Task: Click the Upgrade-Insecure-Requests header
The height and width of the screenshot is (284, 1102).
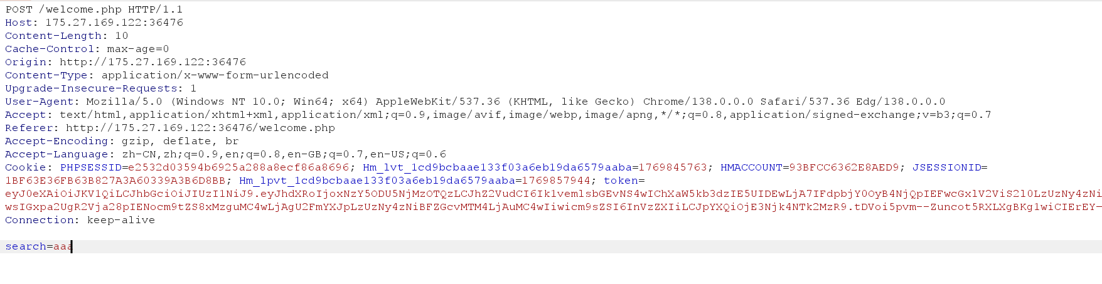Action: (100, 88)
